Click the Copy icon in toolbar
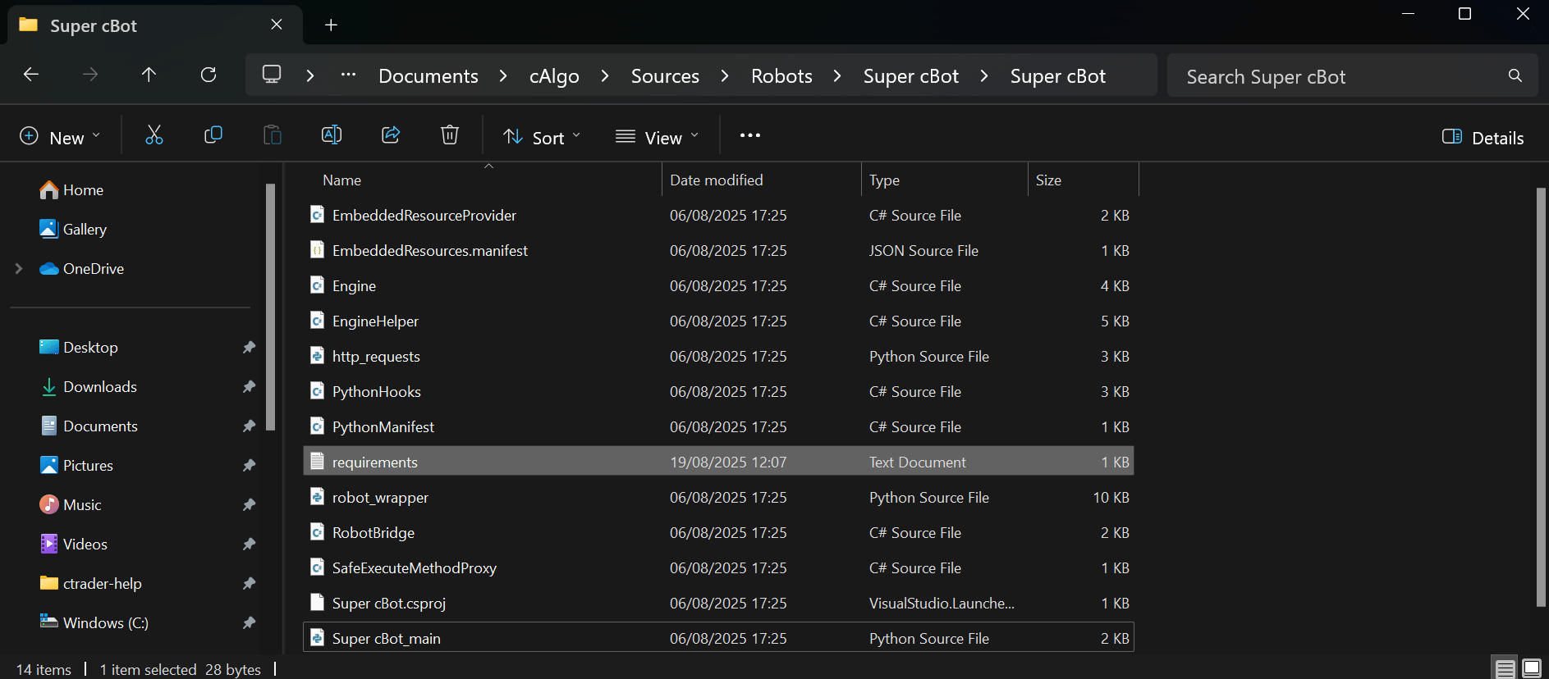The image size is (1549, 679). (213, 135)
